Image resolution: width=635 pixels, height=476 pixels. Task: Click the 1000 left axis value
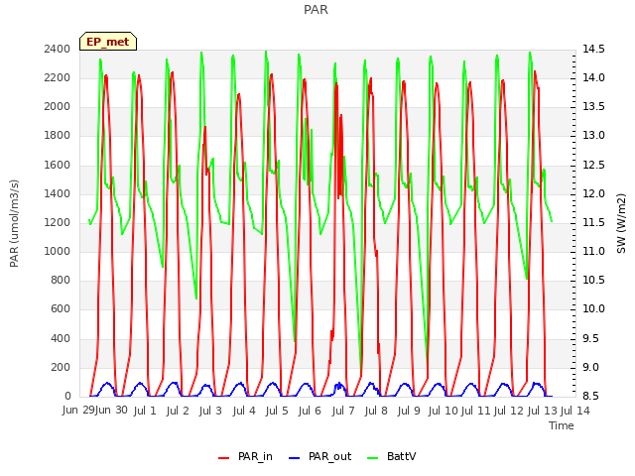coord(58,252)
